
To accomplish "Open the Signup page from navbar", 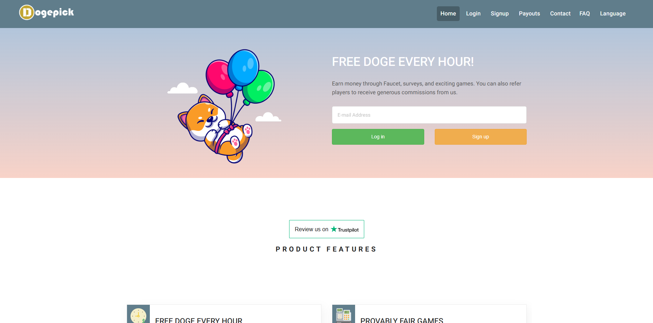I will tap(500, 14).
